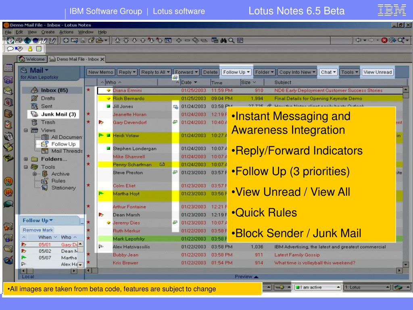Click the envelope send mail toolbar icon
The width and height of the screenshot is (413, 310).
pyautogui.click(x=75, y=40)
